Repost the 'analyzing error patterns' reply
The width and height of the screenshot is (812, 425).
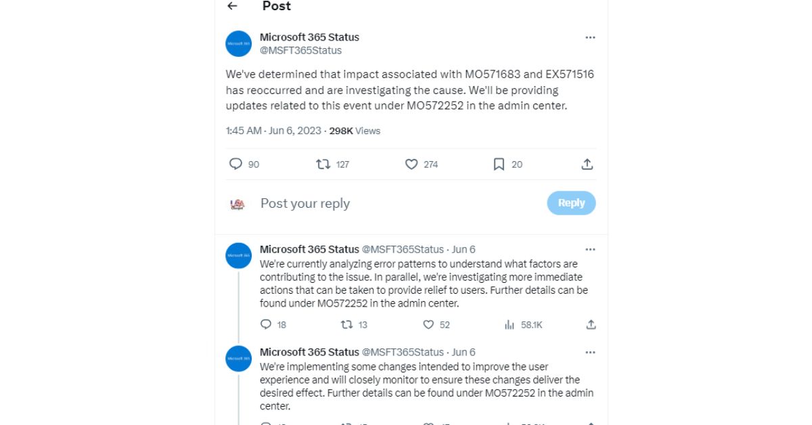pyautogui.click(x=347, y=325)
